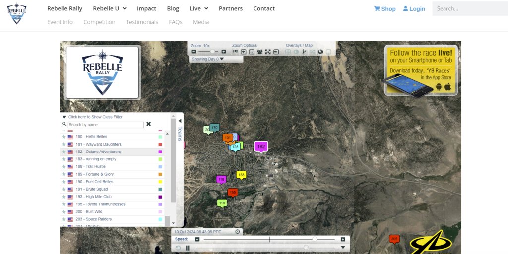Click the timeline progress slider handle
The image size is (508, 254).
(x=306, y=248)
